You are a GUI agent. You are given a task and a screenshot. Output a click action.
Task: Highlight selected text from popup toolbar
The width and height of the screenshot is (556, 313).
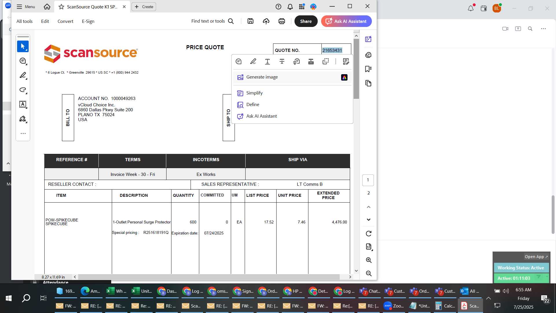[253, 61]
